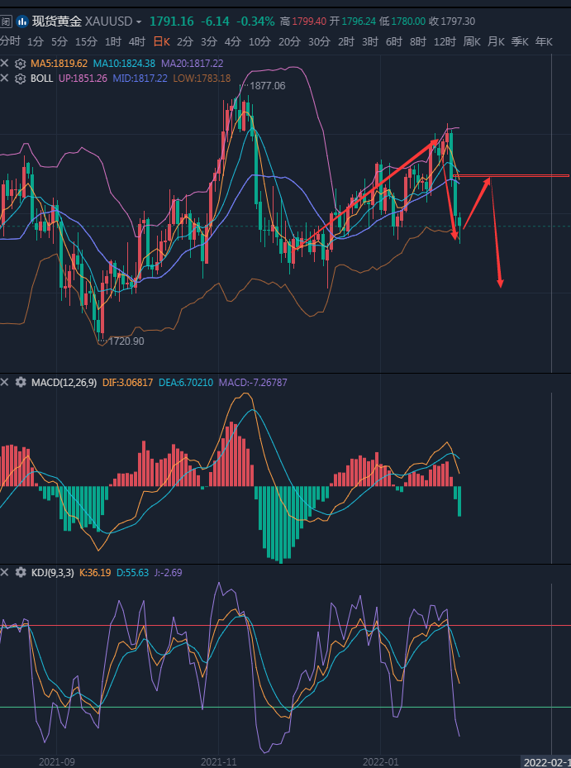Click the KDJ(9,3,3) indicator label
571x768 pixels.
[53, 572]
